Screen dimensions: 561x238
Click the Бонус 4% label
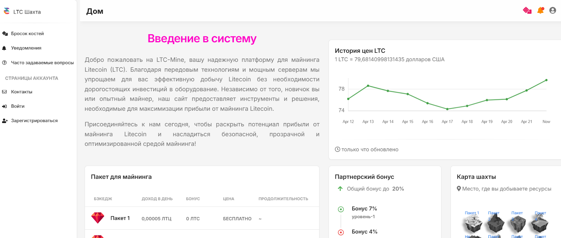coord(364,232)
